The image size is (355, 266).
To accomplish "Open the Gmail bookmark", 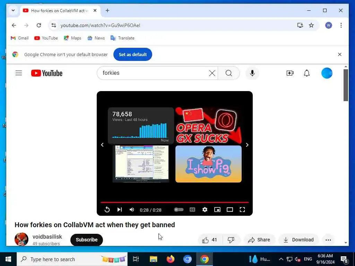I will 20,38.
